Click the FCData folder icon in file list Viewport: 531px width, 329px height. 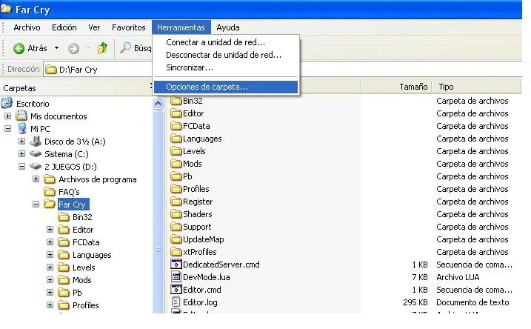[x=176, y=126]
